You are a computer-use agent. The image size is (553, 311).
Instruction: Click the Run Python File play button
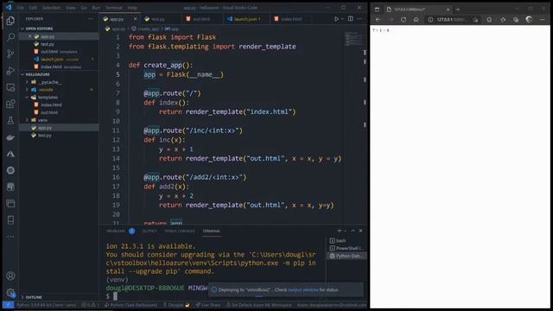point(336,19)
